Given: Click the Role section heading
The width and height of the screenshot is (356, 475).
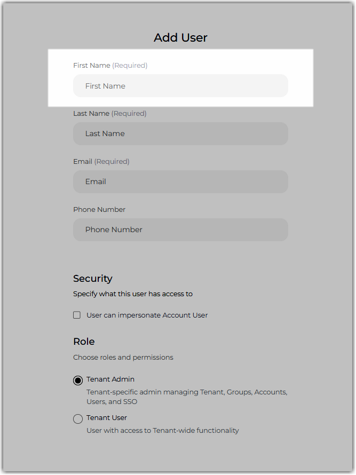Looking at the screenshot, I should point(84,342).
